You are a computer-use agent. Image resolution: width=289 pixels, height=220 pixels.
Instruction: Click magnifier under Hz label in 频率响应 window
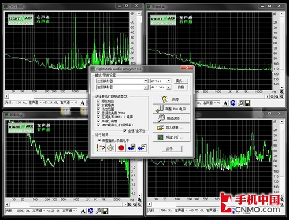[139, 200]
